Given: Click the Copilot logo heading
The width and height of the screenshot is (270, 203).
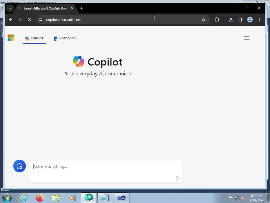Looking at the screenshot, I should 98,62.
